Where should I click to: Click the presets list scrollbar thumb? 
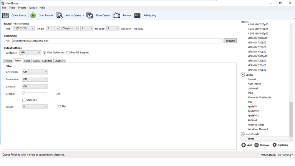coord(291,120)
